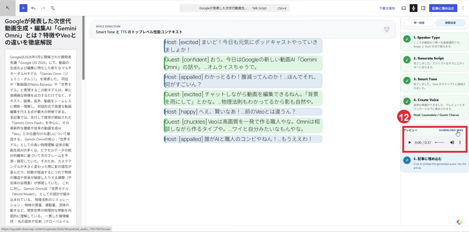Click the 記事に埋め込む button in header
Viewport: 469px width, 232px height.
pos(443,8)
